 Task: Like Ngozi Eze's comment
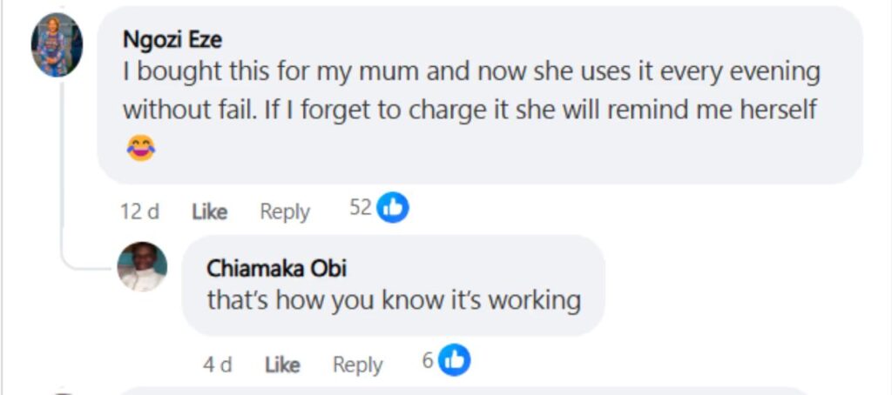click(209, 212)
